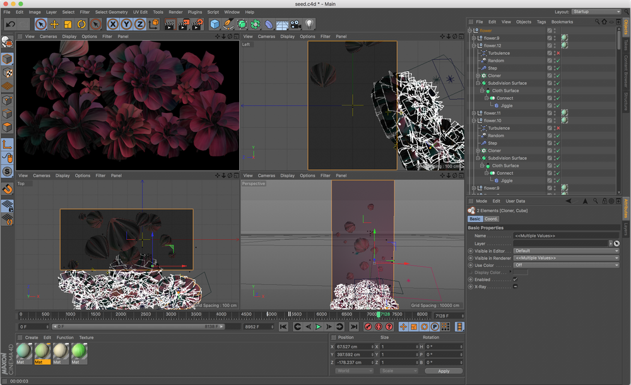Click the Keyframe Selection question-mark button
Image resolution: width=631 pixels, height=385 pixels.
389,326
